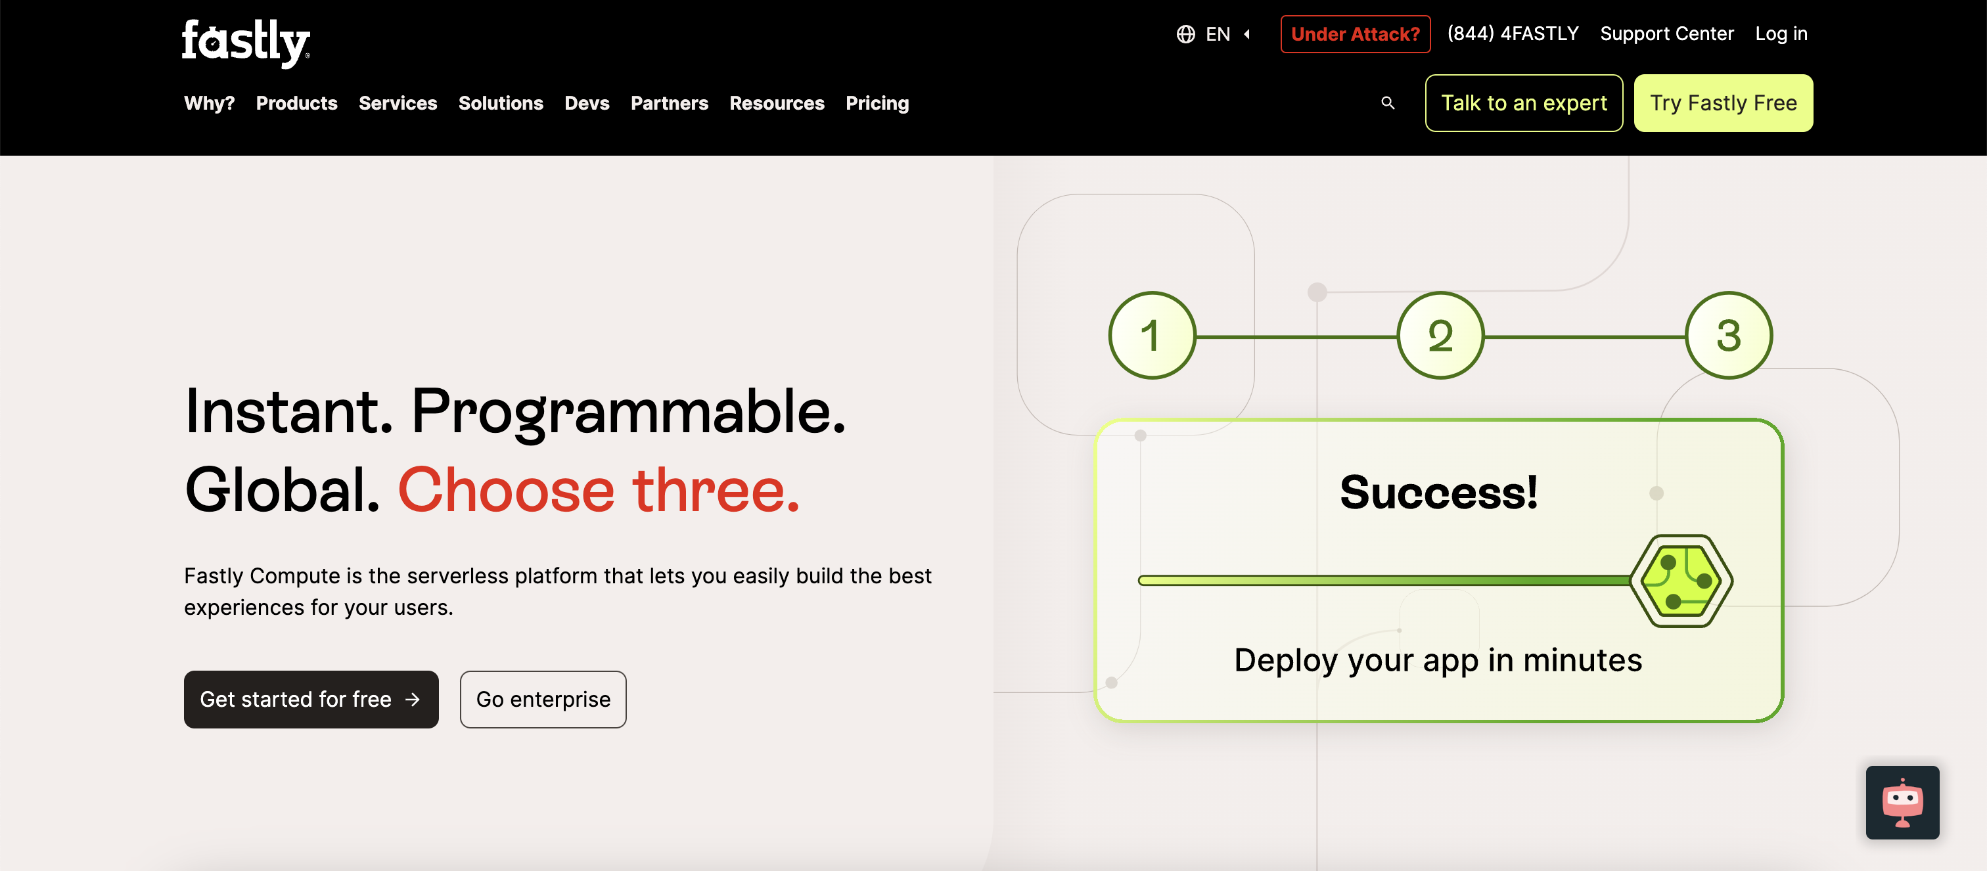
Task: Open the search magnifier icon
Action: tap(1388, 102)
